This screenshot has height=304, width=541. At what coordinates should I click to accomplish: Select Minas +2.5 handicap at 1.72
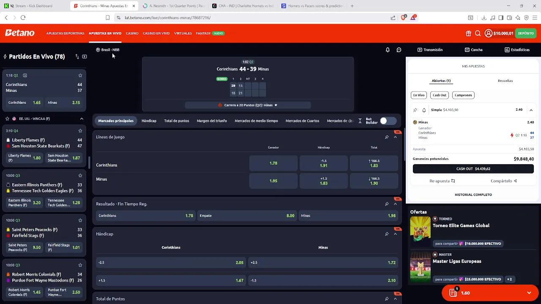tap(323, 263)
